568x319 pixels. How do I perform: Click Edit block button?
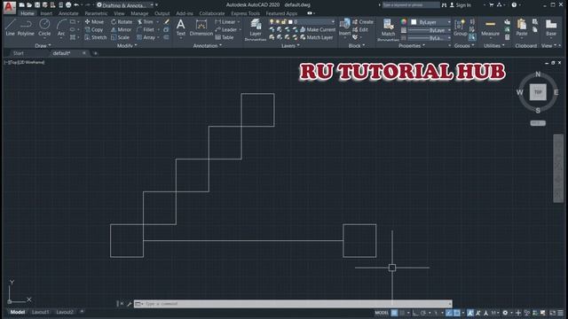[360, 29]
